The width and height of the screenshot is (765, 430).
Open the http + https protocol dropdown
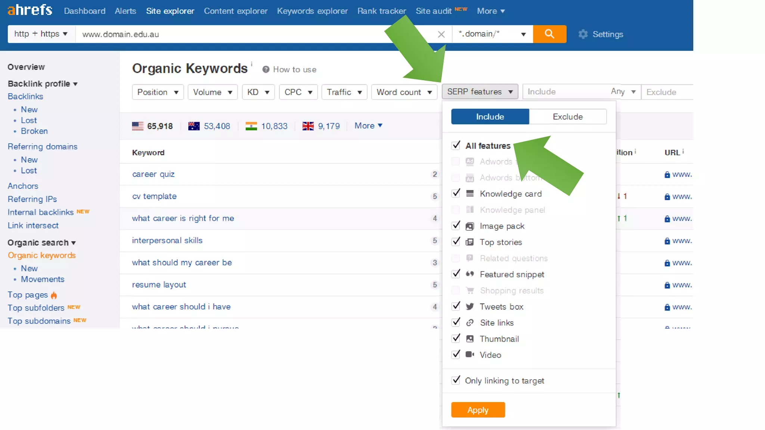[41, 34]
